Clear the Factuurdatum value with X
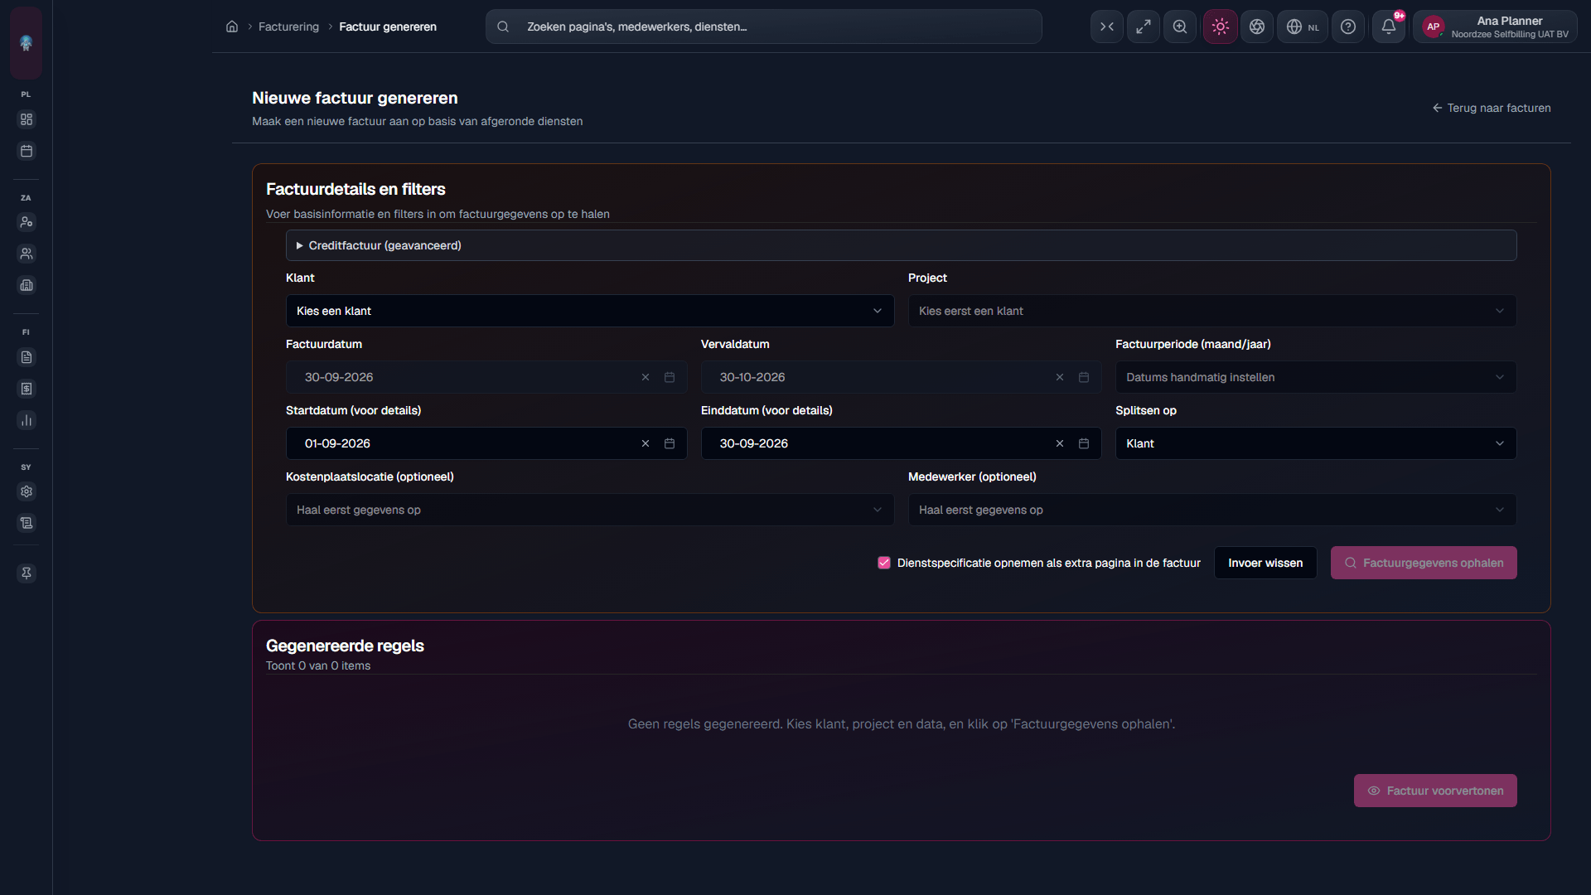The width and height of the screenshot is (1591, 895). coord(646,377)
